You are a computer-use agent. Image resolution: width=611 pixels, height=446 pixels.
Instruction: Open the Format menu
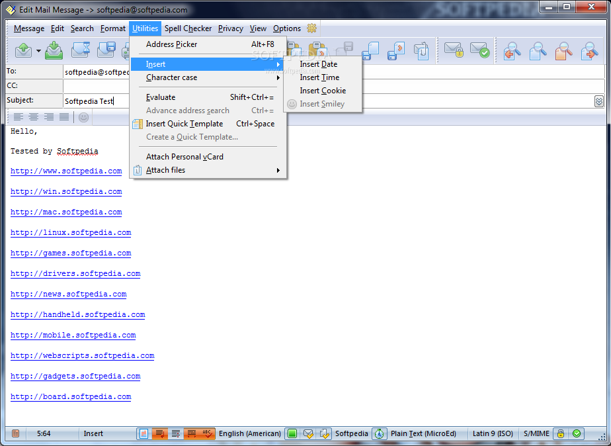(113, 28)
